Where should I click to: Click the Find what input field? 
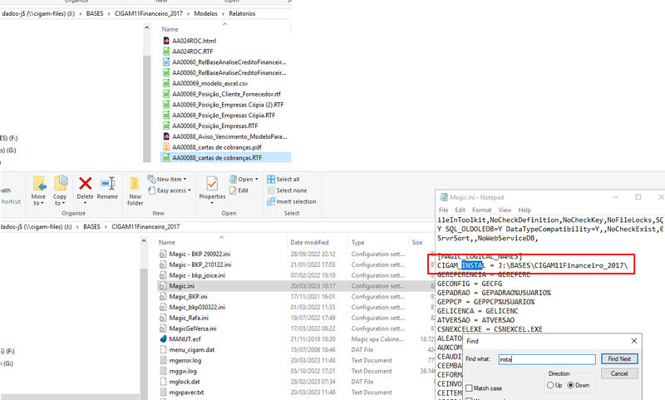click(547, 359)
